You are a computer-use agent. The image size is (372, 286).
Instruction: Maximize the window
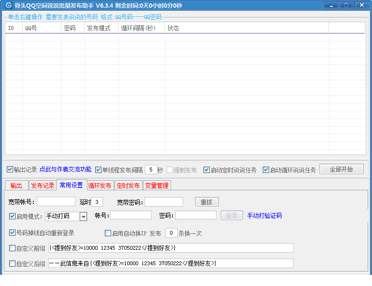(346, 5)
